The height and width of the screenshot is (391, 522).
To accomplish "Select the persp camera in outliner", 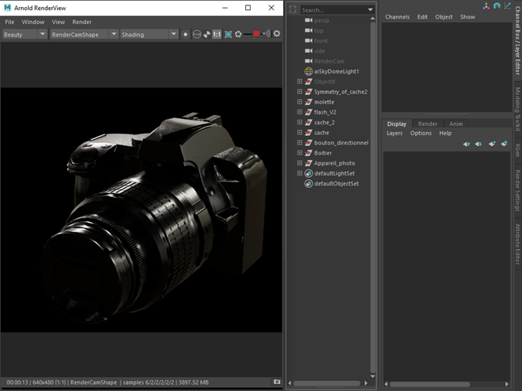I will [x=321, y=21].
